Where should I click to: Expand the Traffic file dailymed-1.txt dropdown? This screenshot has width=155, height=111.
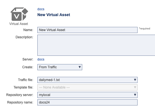87,80
